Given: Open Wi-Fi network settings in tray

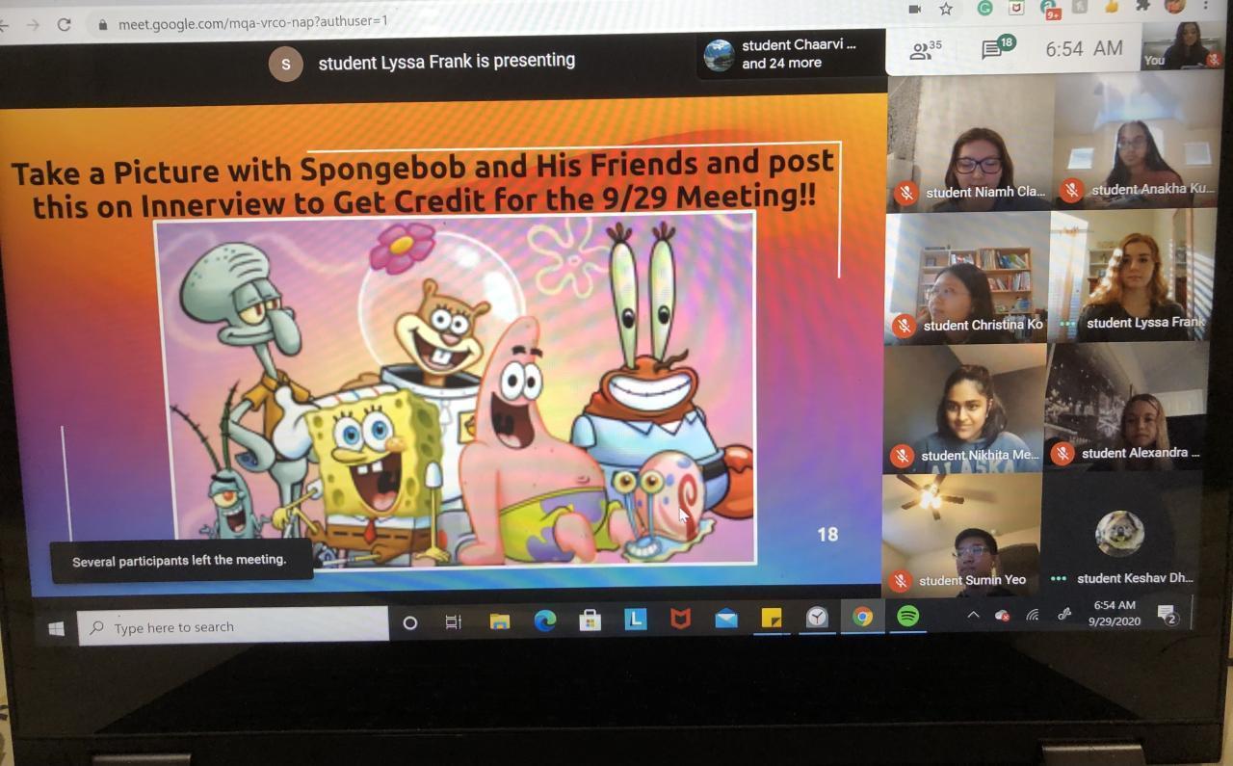Looking at the screenshot, I should pos(1033,614).
